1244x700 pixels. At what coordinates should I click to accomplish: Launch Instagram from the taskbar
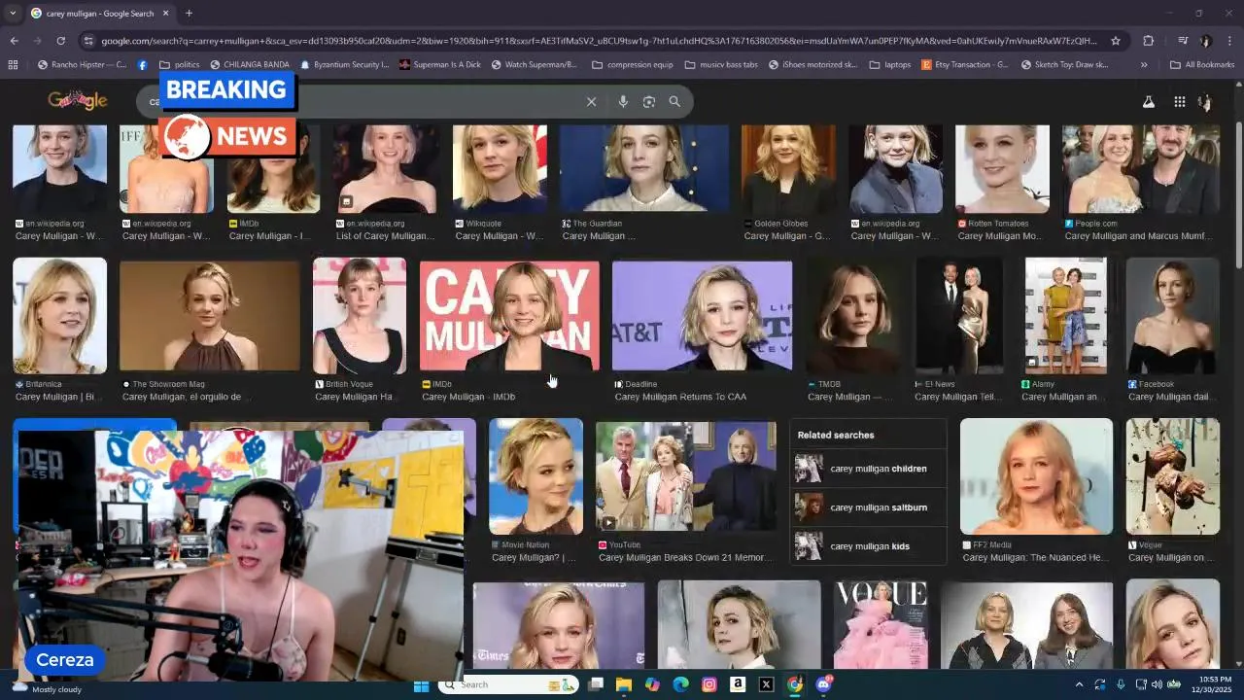pyautogui.click(x=709, y=684)
